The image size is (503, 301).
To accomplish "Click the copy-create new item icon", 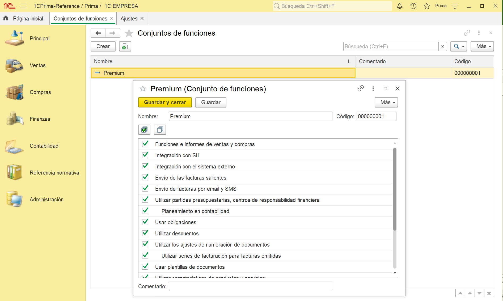I will click(x=125, y=46).
